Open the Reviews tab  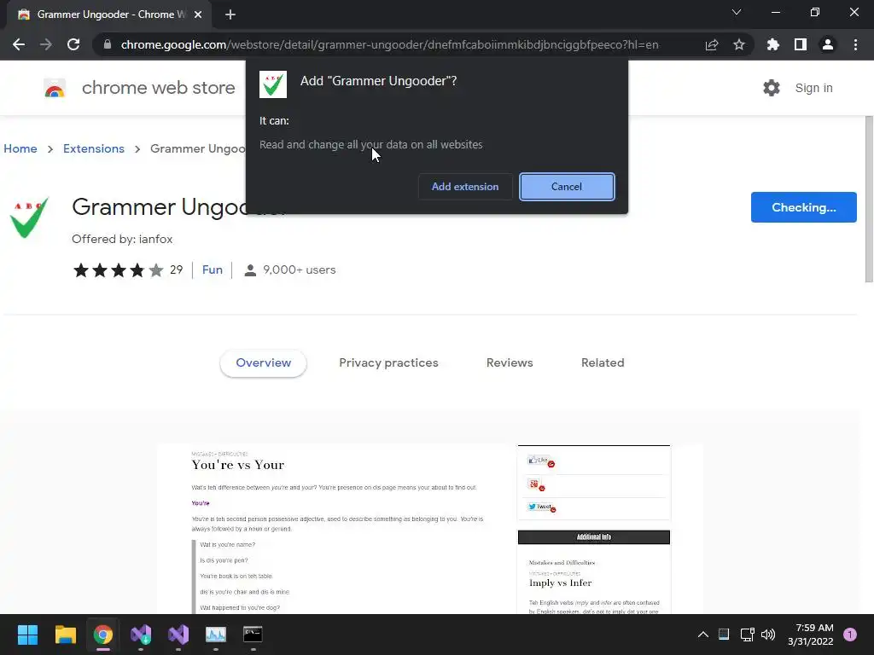click(510, 362)
